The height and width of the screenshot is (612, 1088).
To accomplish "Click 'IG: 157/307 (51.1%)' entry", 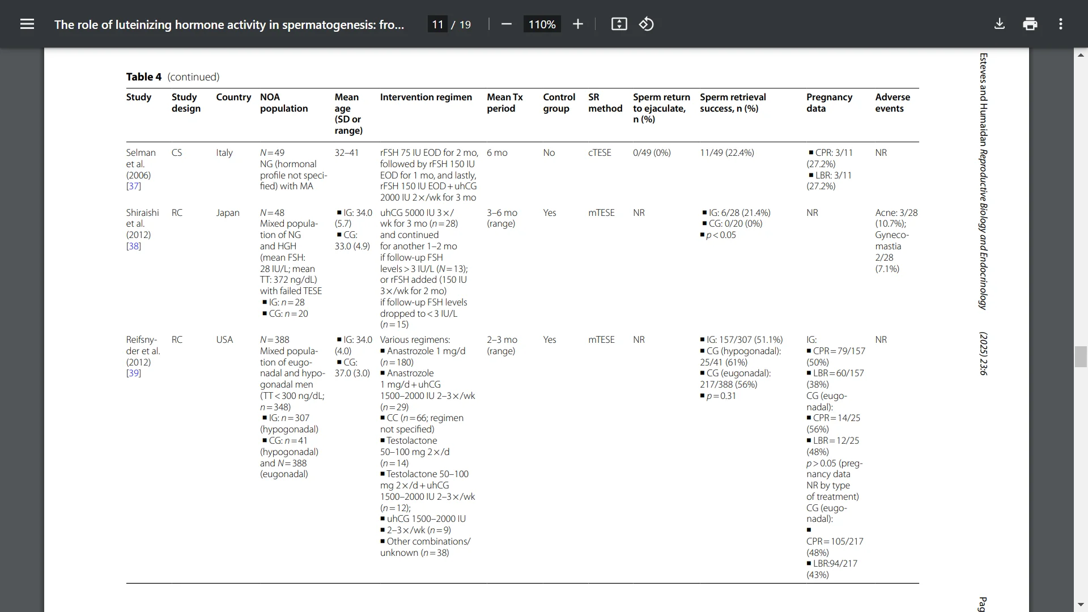I will point(745,339).
